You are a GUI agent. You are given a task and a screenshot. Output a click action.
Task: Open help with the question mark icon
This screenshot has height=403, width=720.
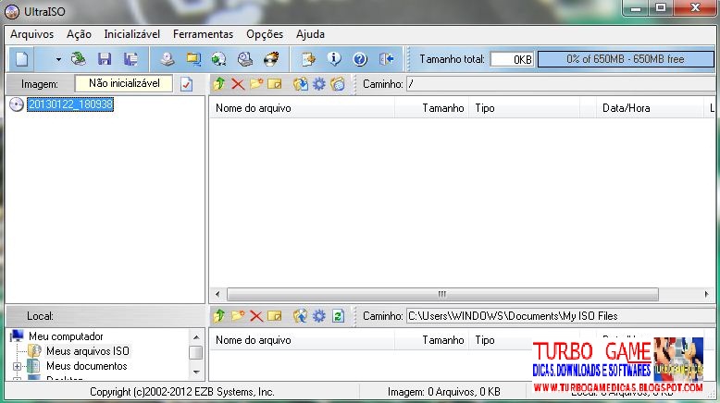tap(360, 59)
